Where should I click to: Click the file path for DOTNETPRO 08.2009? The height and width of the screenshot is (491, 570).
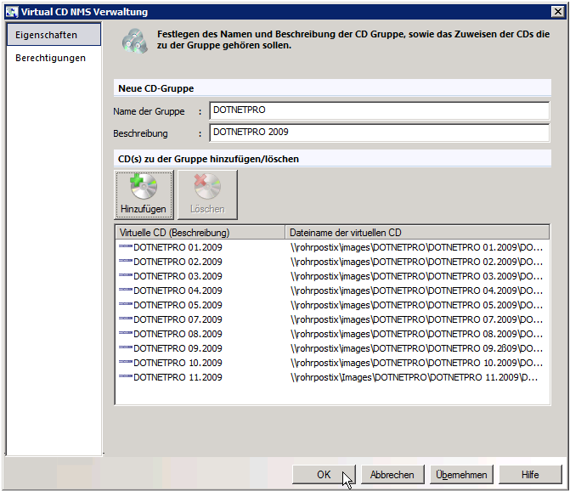[x=416, y=334]
